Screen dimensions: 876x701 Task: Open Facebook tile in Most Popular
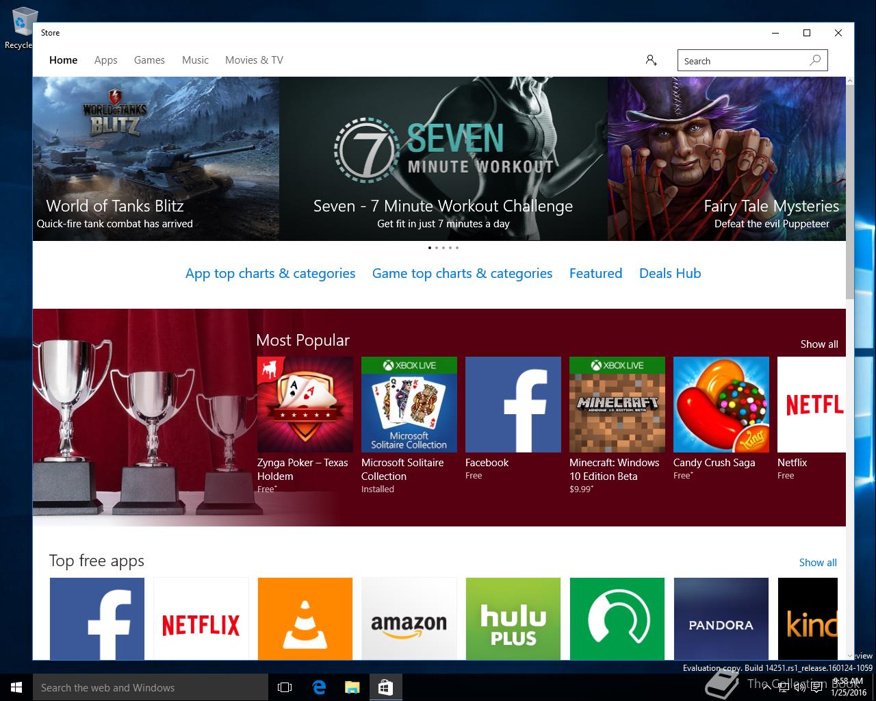[x=513, y=404]
